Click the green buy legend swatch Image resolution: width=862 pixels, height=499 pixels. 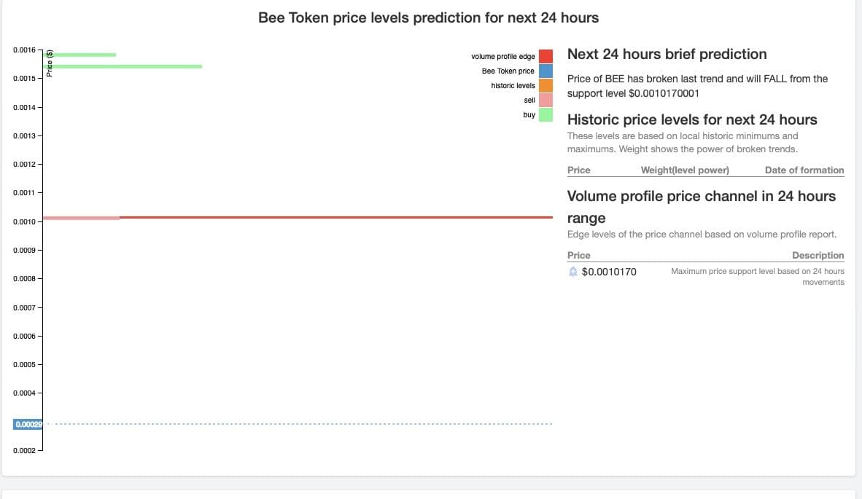click(x=545, y=114)
